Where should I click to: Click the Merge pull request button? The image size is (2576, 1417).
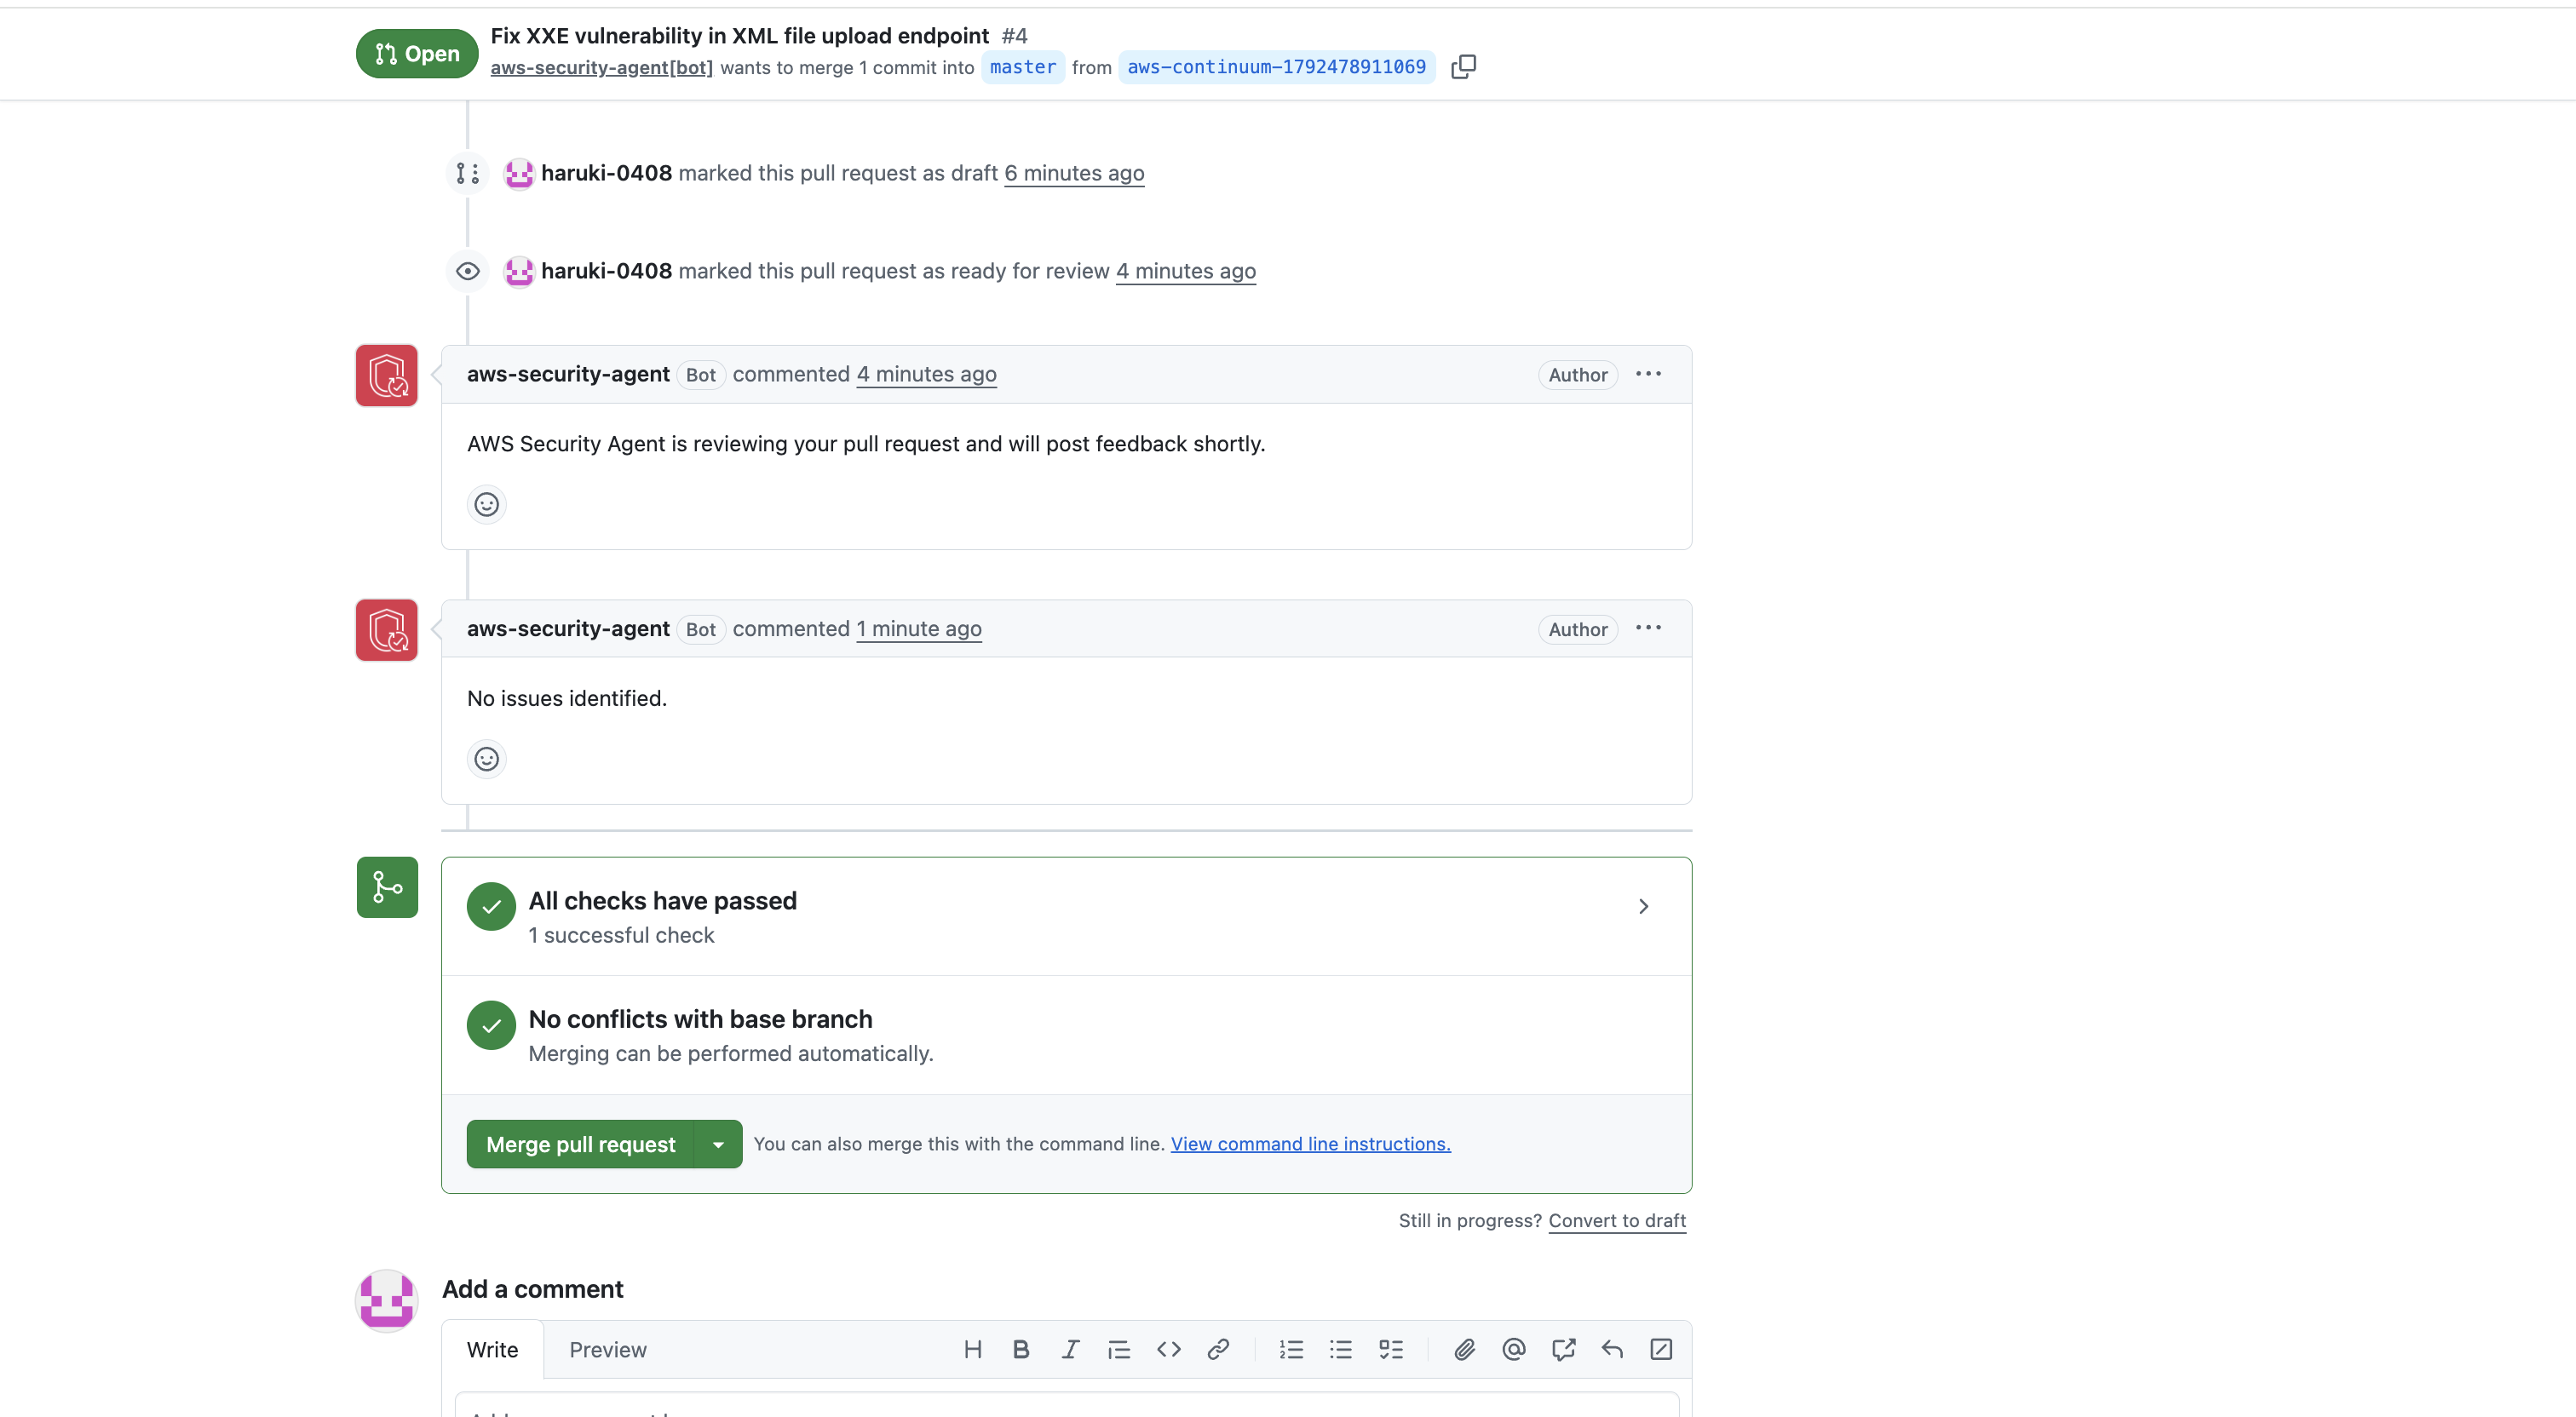point(580,1144)
